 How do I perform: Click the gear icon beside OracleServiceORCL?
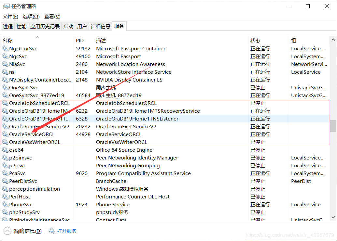pyautogui.click(x=5, y=134)
